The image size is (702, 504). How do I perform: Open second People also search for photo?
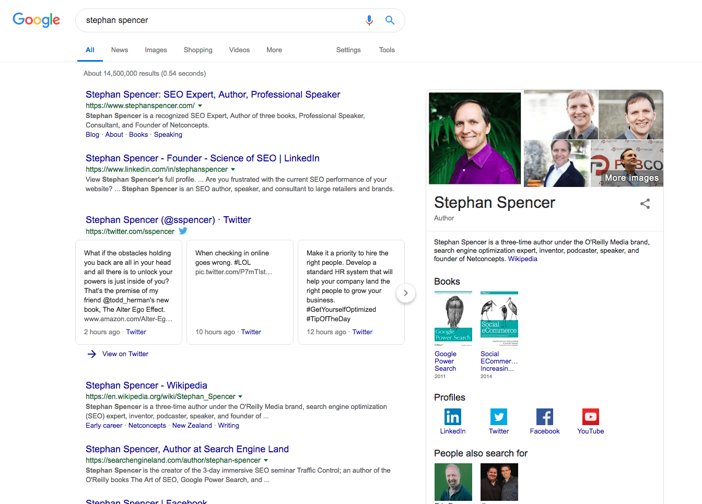(499, 482)
